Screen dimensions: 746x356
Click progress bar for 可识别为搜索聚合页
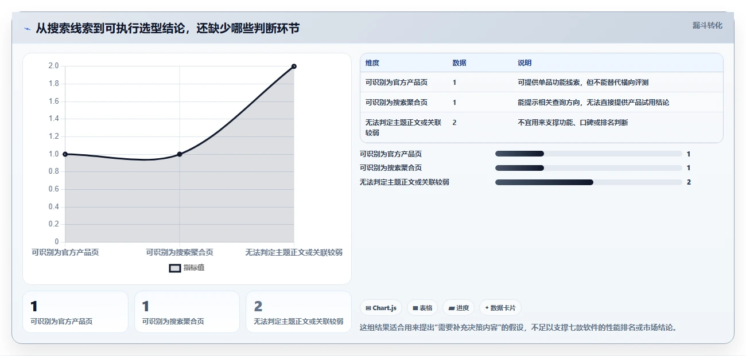pos(589,168)
